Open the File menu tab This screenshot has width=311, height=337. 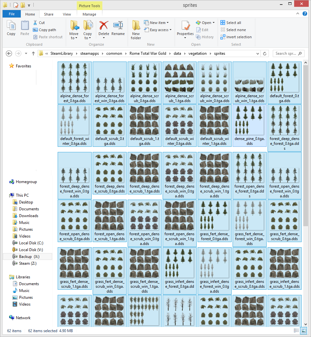[x=12, y=14]
